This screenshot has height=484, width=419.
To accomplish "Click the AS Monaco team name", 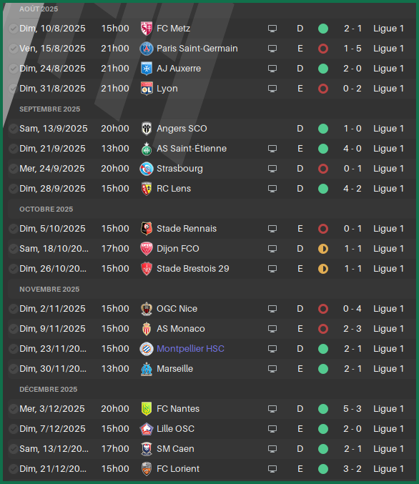I will pos(181,329).
